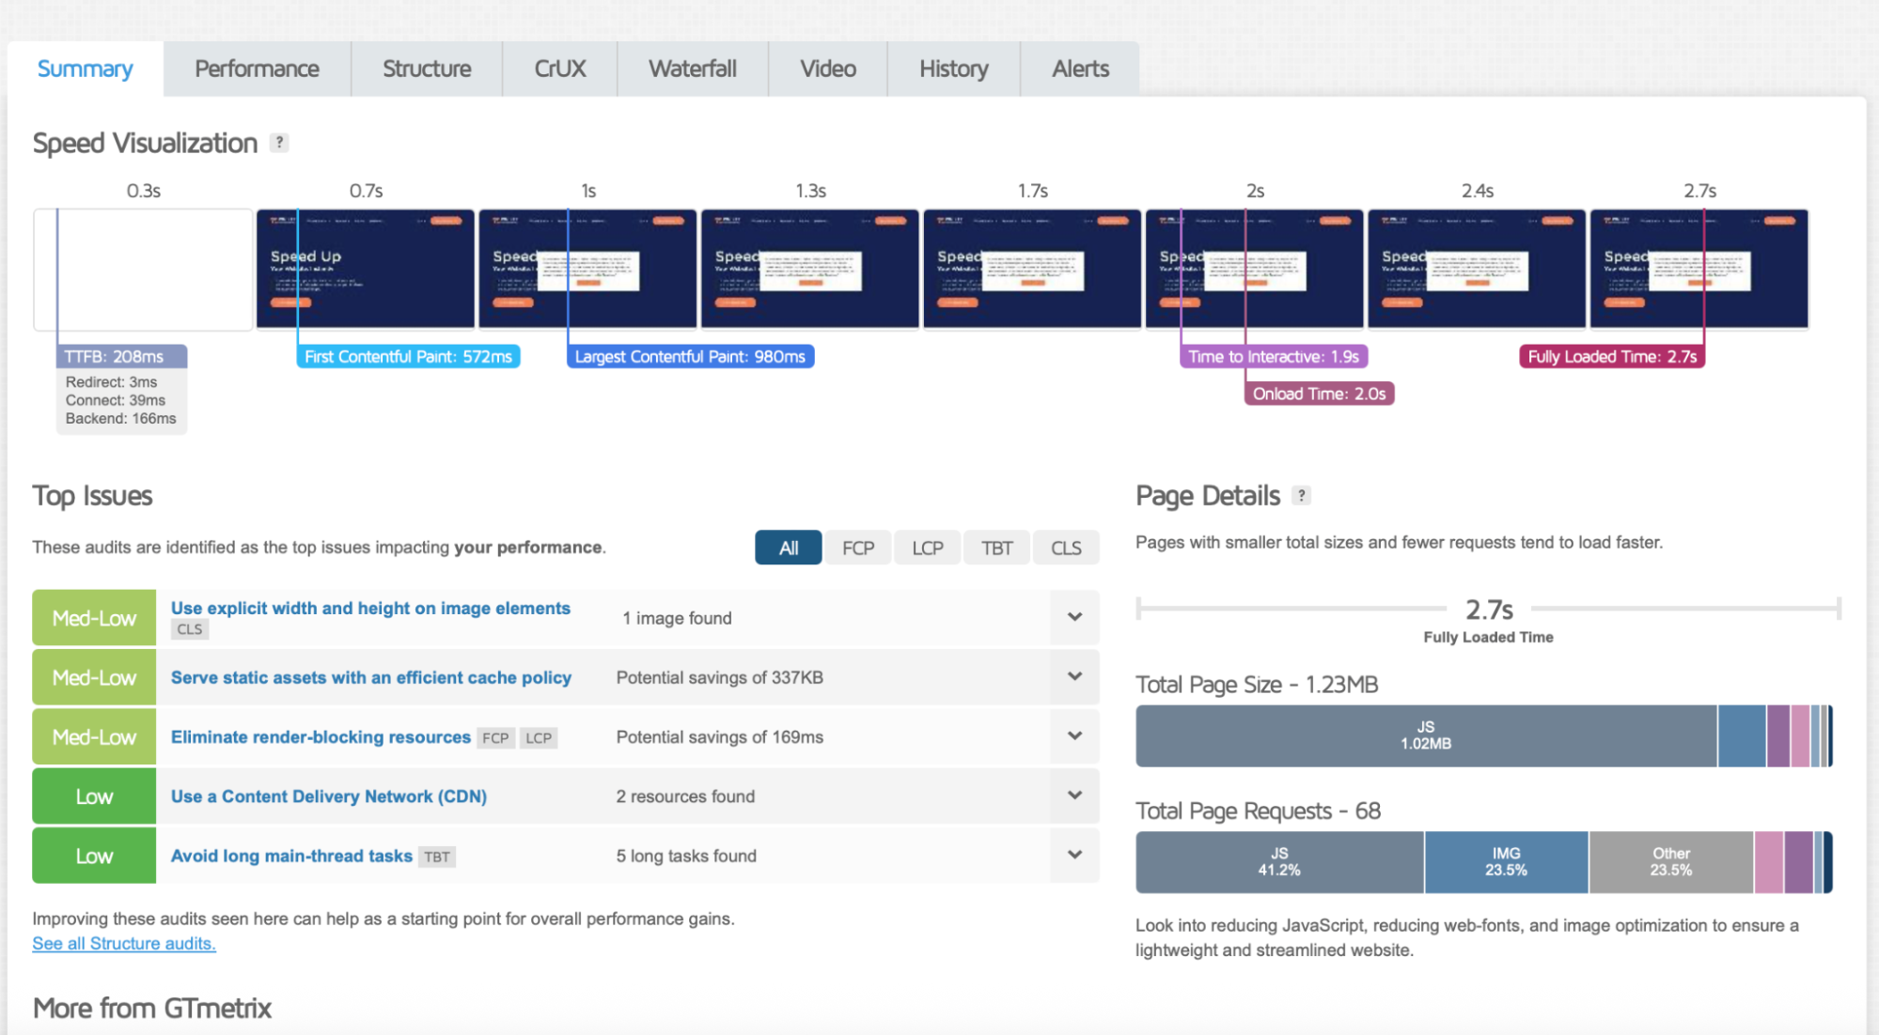The height and width of the screenshot is (1035, 1879).
Task: Click the 1.3s filmstrip frame
Action: [x=810, y=270]
